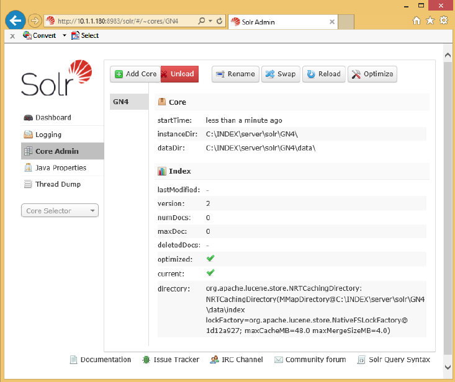Screen dimensions: 455x382
Task: Click the address bar search magnifier
Action: click(201, 21)
